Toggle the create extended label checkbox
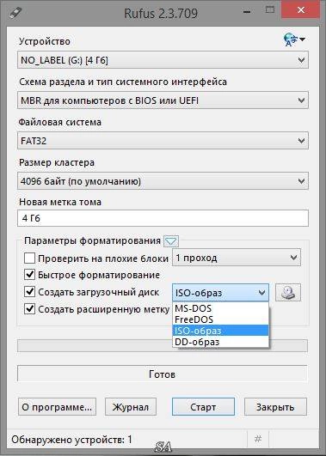The image size is (326, 456). point(29,309)
